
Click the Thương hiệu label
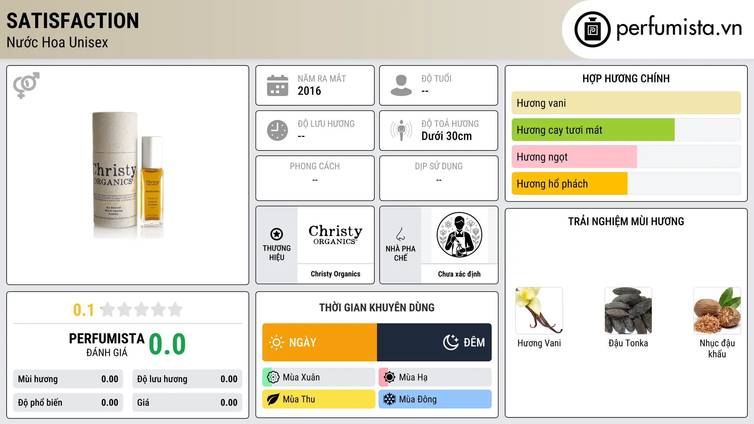click(276, 253)
